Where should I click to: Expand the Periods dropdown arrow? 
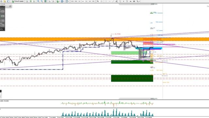tap(64, 1)
